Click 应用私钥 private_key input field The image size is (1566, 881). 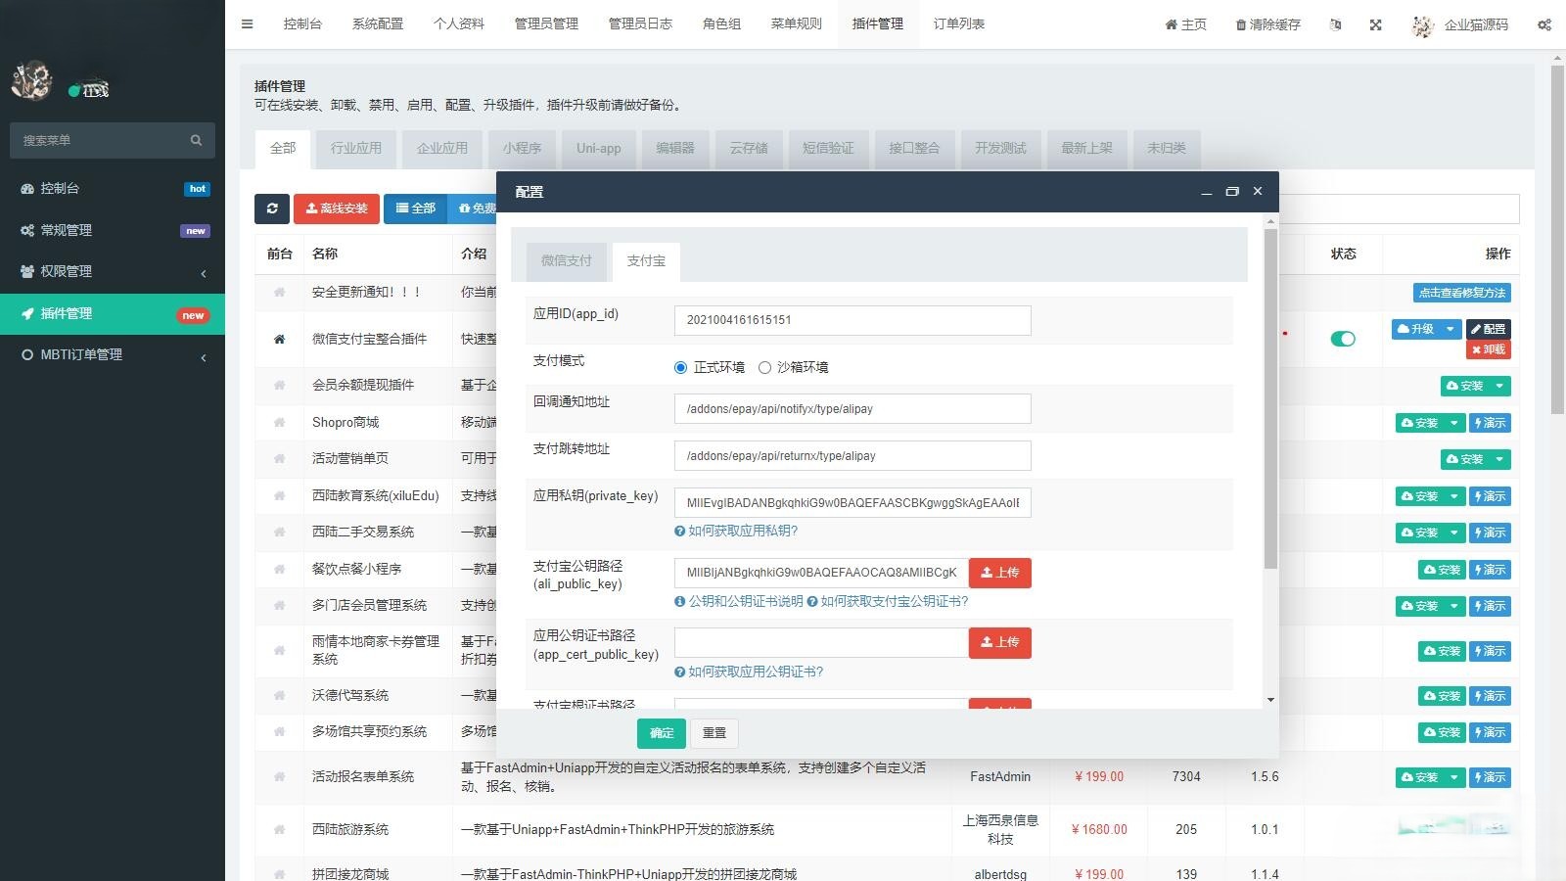852,503
